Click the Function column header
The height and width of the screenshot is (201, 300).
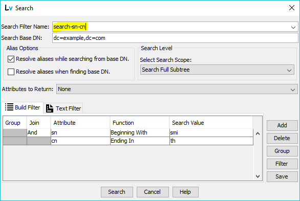[140, 123]
